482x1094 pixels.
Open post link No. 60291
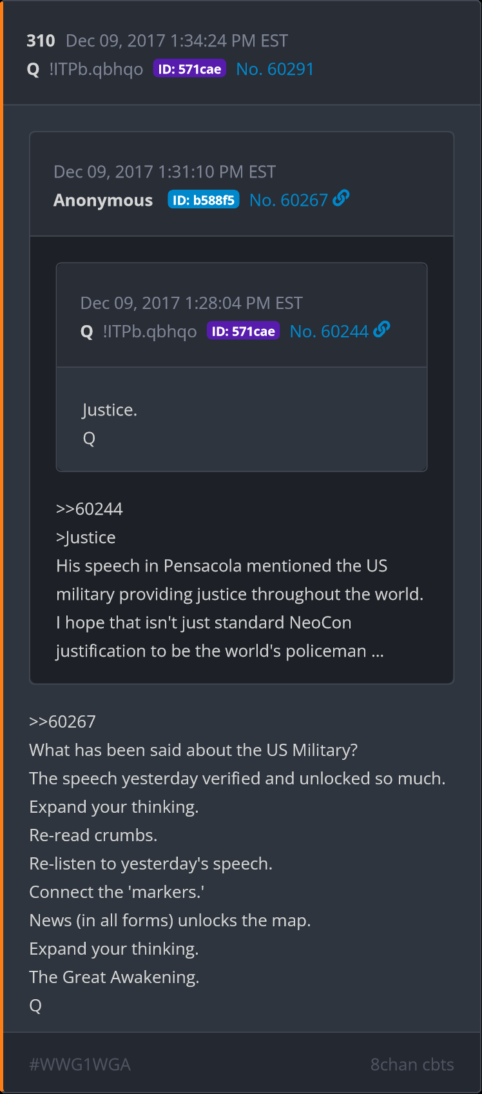(x=275, y=69)
